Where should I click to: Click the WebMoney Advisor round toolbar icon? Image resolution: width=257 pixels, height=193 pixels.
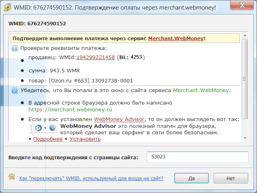pyautogui.click(x=39, y=128)
